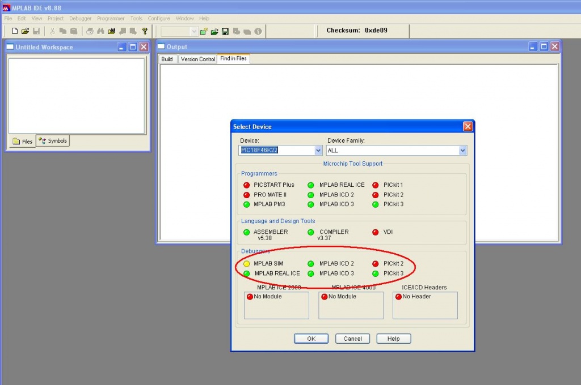Click the Open Project green folder icon

[x=214, y=32]
